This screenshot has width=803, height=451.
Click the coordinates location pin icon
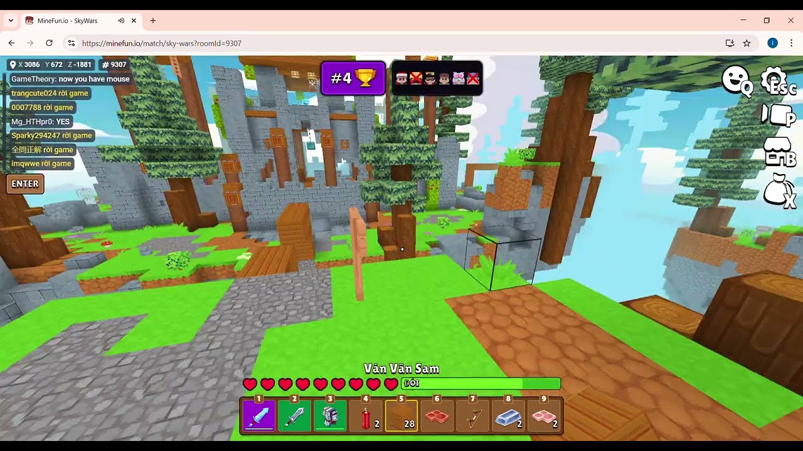click(13, 65)
